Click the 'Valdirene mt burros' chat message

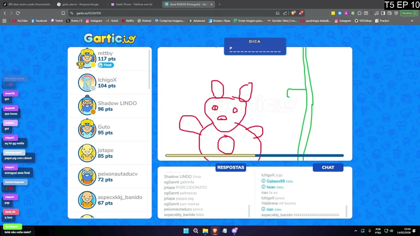[279, 203]
